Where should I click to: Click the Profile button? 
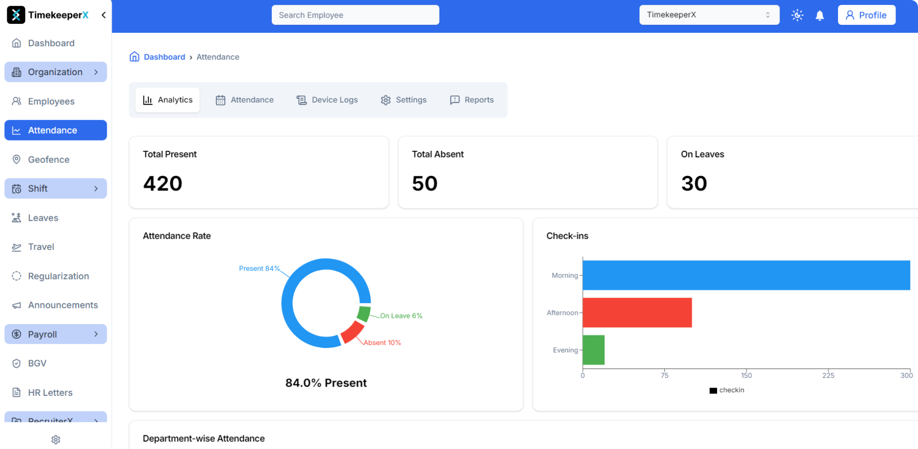click(866, 15)
